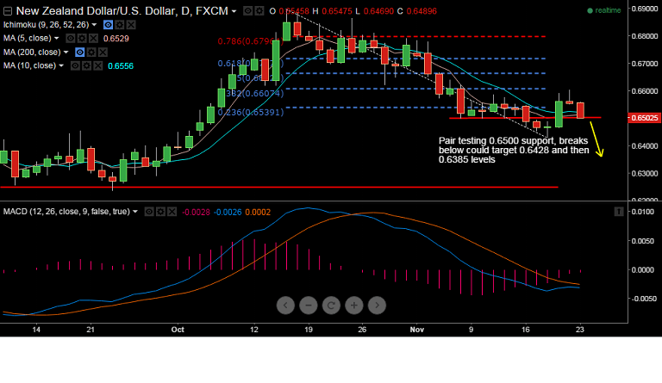Open MA (5, close) settings gear
The width and height of the screenshot is (662, 383).
click(82, 39)
